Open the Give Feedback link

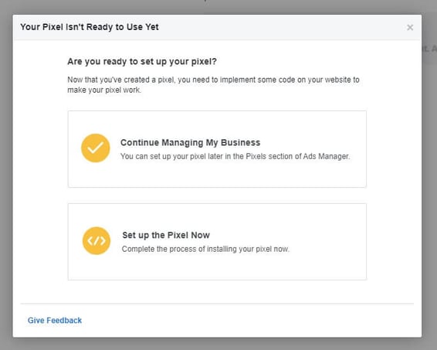(x=55, y=320)
